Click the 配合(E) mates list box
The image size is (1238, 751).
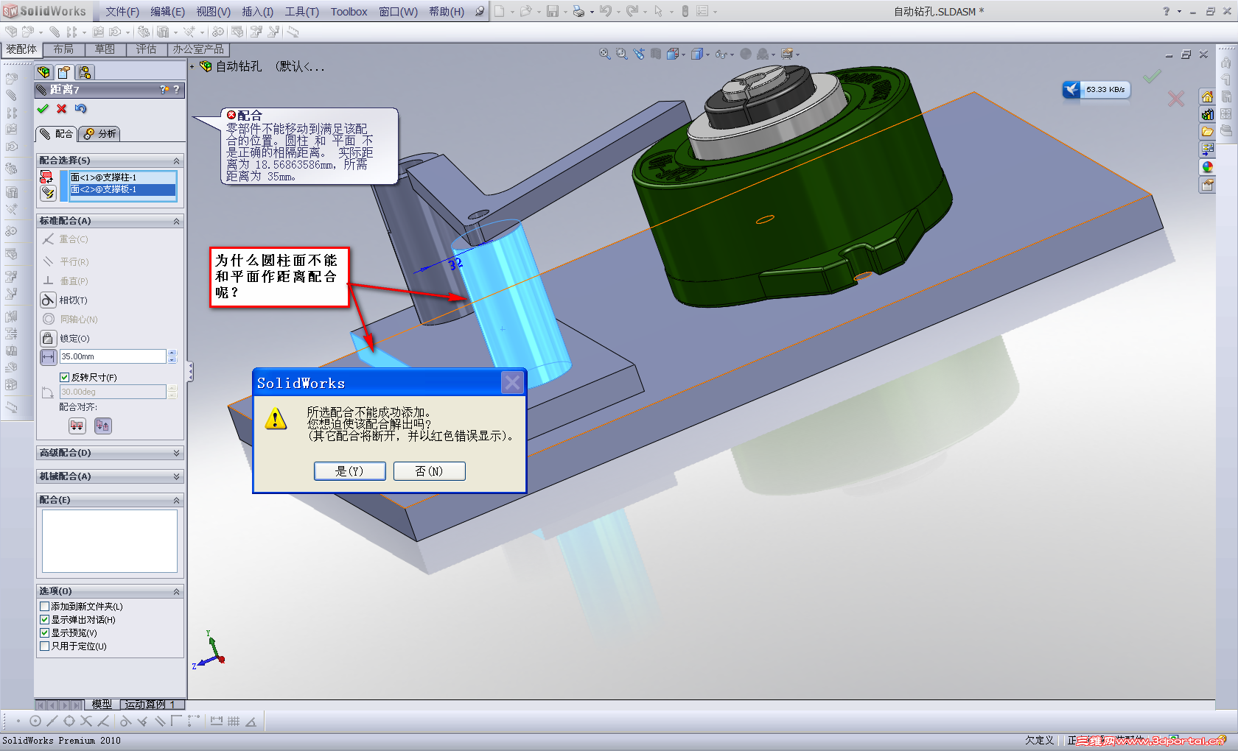coord(110,540)
